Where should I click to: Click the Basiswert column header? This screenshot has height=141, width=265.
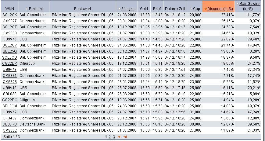(82, 9)
